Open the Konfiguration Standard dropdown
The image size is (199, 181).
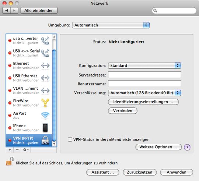144,65
